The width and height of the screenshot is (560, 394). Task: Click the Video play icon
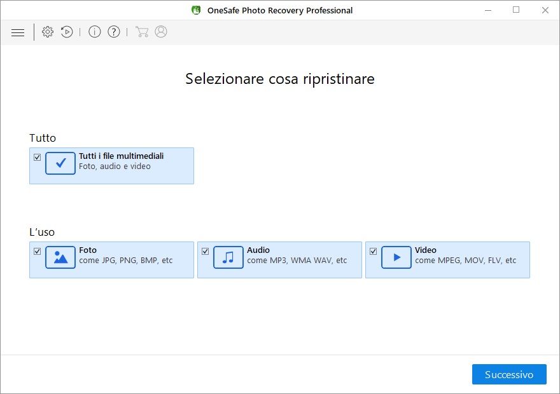pos(396,257)
